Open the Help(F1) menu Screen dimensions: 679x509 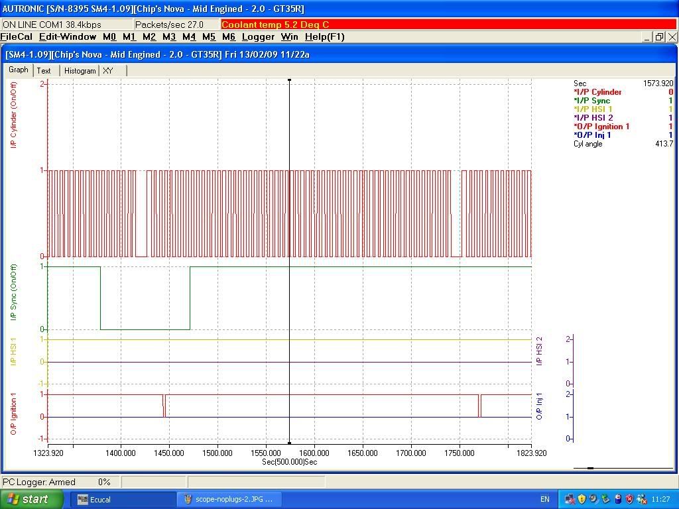(325, 37)
